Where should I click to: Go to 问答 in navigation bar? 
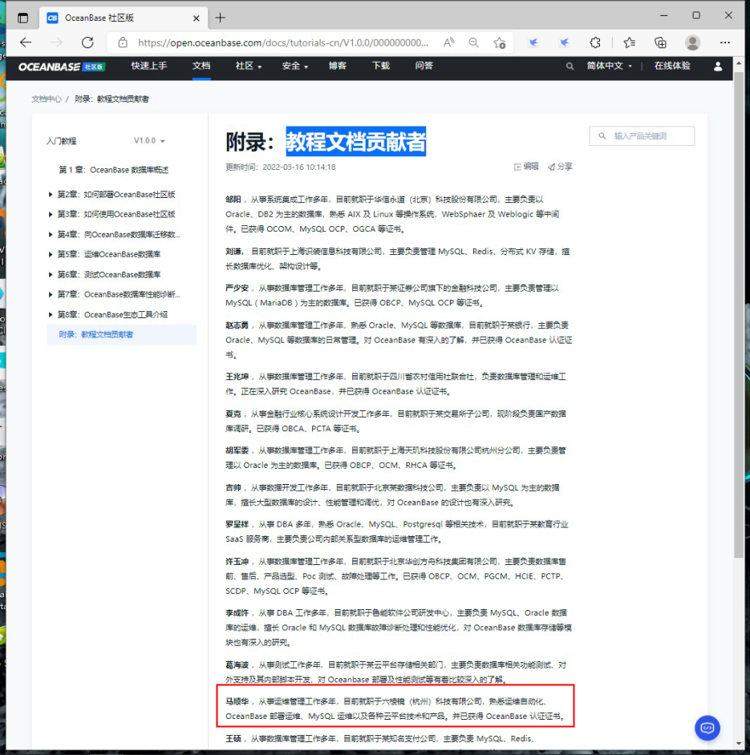point(424,66)
